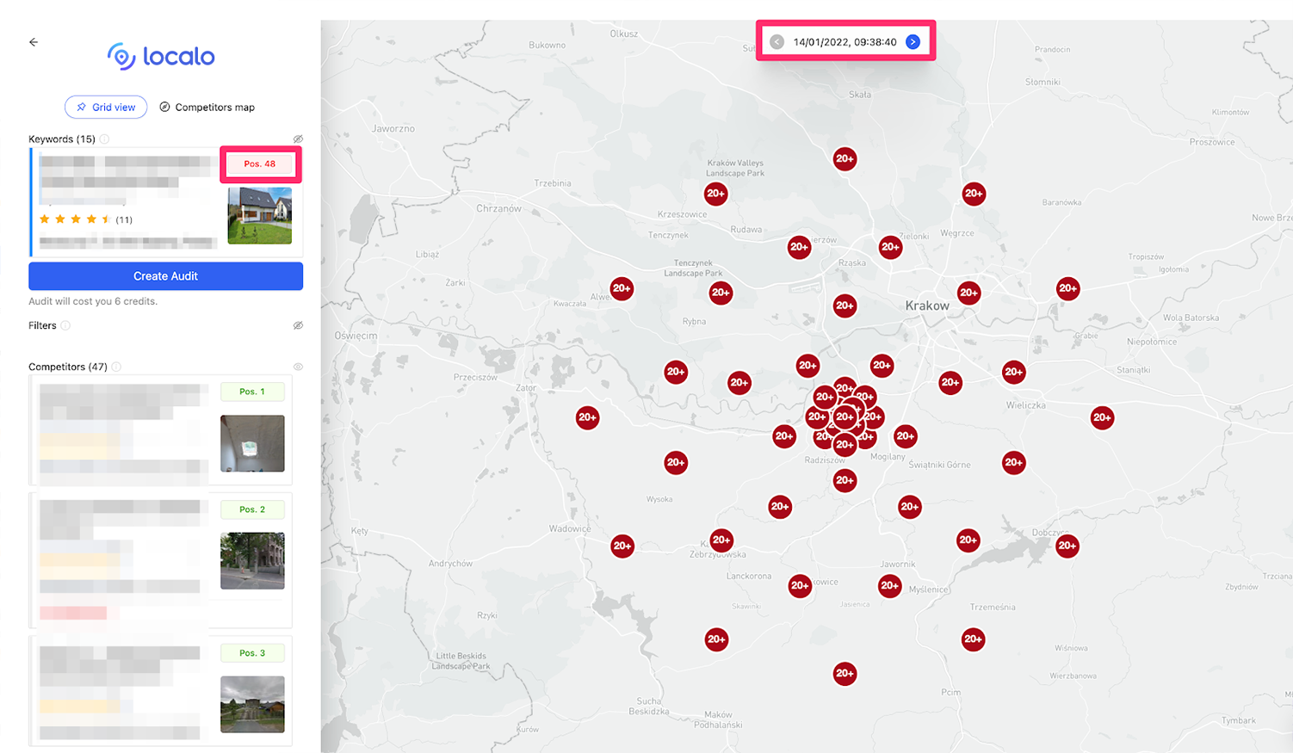Go to previous scan date
Screen dimensions: 1293x753
click(x=776, y=42)
